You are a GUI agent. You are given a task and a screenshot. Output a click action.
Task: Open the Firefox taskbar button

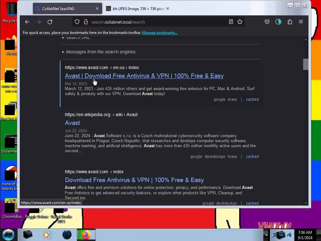(86, 235)
